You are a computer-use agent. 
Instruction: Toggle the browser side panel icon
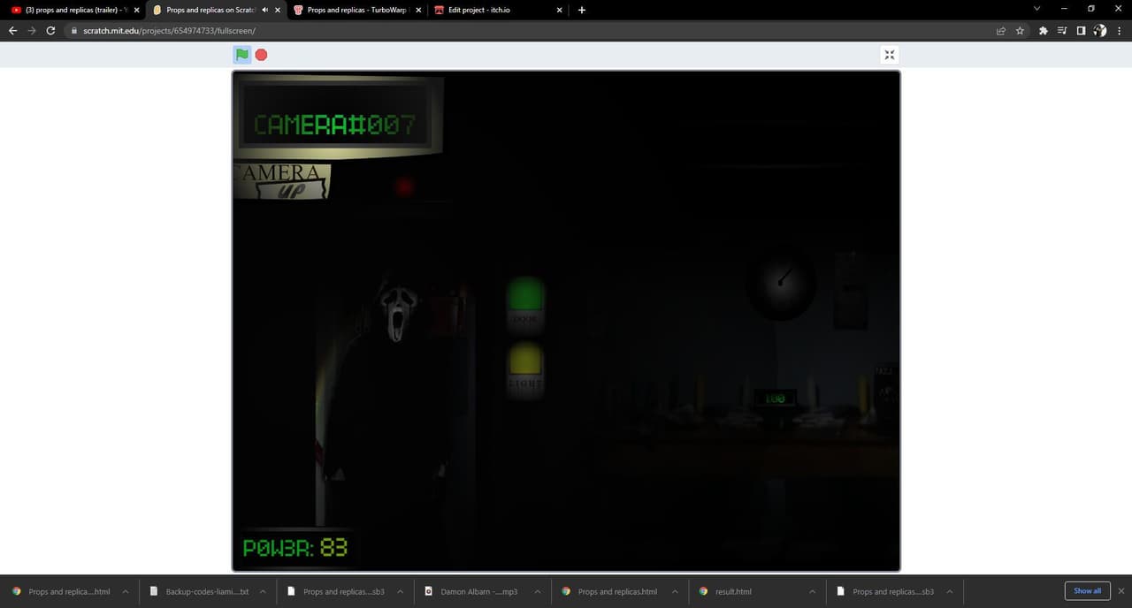pos(1081,30)
